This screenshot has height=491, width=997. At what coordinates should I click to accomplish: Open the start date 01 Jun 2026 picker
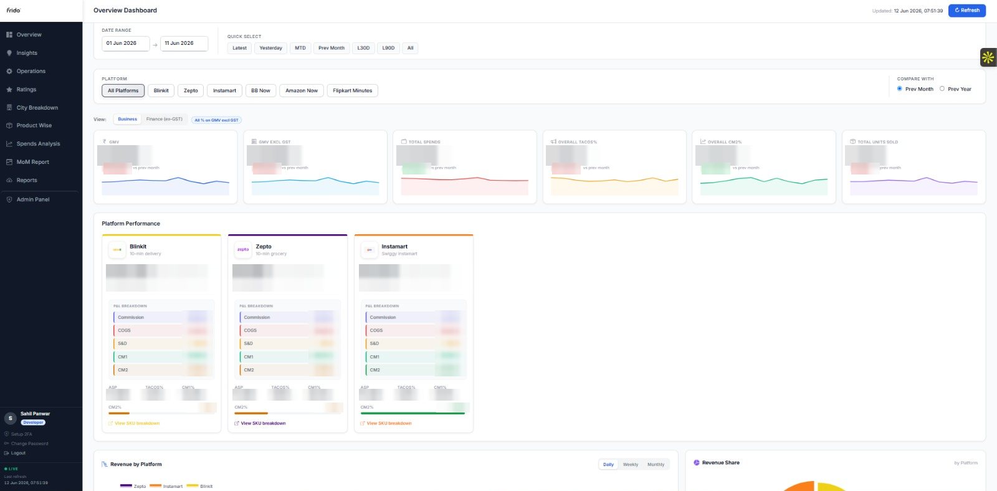tap(126, 44)
